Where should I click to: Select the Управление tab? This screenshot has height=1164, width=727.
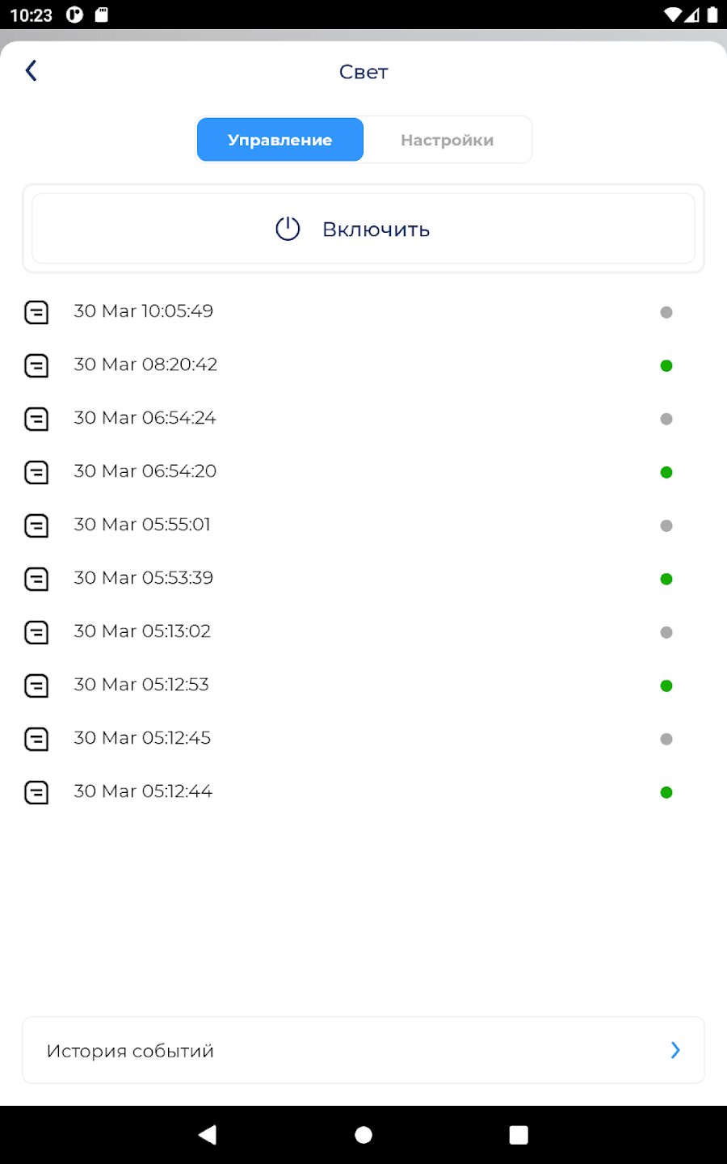pos(280,140)
